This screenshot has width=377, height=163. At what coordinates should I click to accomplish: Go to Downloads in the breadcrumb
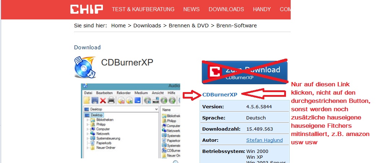coord(147,26)
